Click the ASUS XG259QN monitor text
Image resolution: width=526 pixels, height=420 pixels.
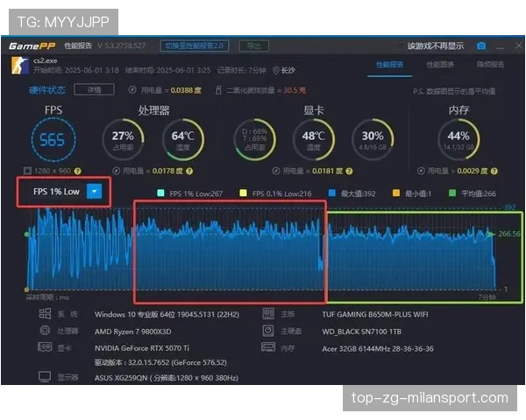[167, 378]
